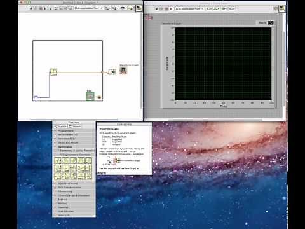305x229 pixels.
Task: Select the loop iteration terminal in While Loop
Action: coord(36,97)
